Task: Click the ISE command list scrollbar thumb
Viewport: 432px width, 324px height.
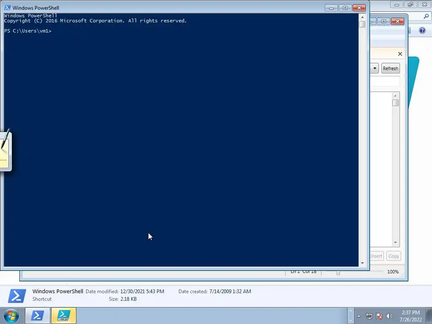Action: [x=395, y=103]
